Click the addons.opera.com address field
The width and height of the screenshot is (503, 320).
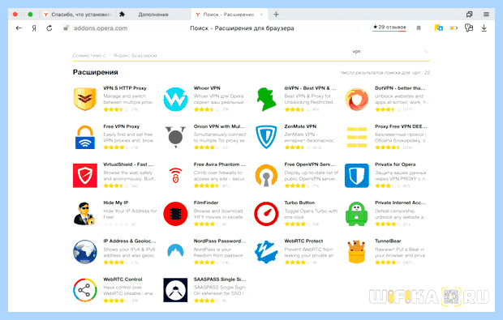[101, 28]
